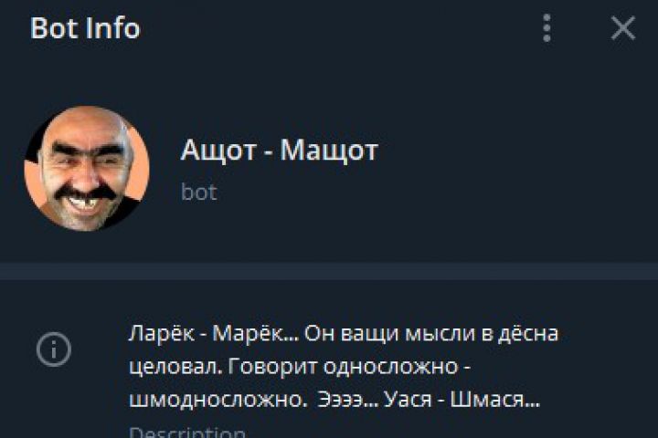Click the word 'Говорит' in the description
This screenshot has height=438, width=658.
(x=272, y=367)
